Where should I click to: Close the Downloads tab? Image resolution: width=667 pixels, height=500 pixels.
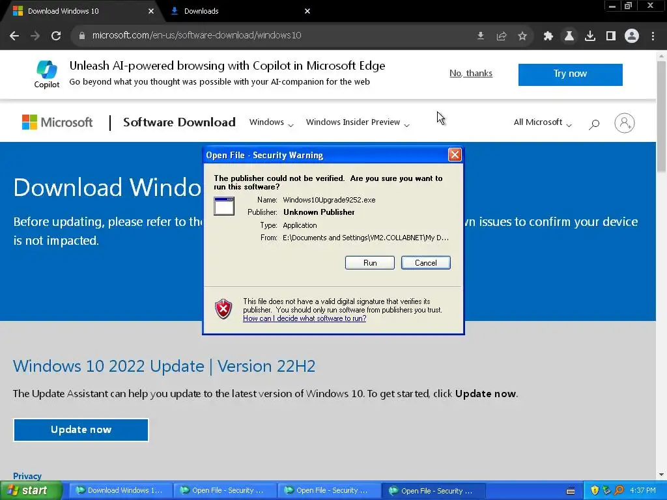click(x=307, y=11)
